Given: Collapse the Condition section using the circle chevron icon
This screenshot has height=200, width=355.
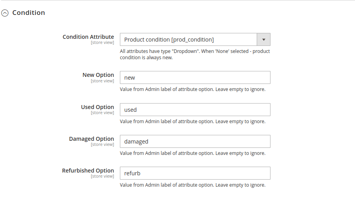Looking at the screenshot, I should click(5, 13).
